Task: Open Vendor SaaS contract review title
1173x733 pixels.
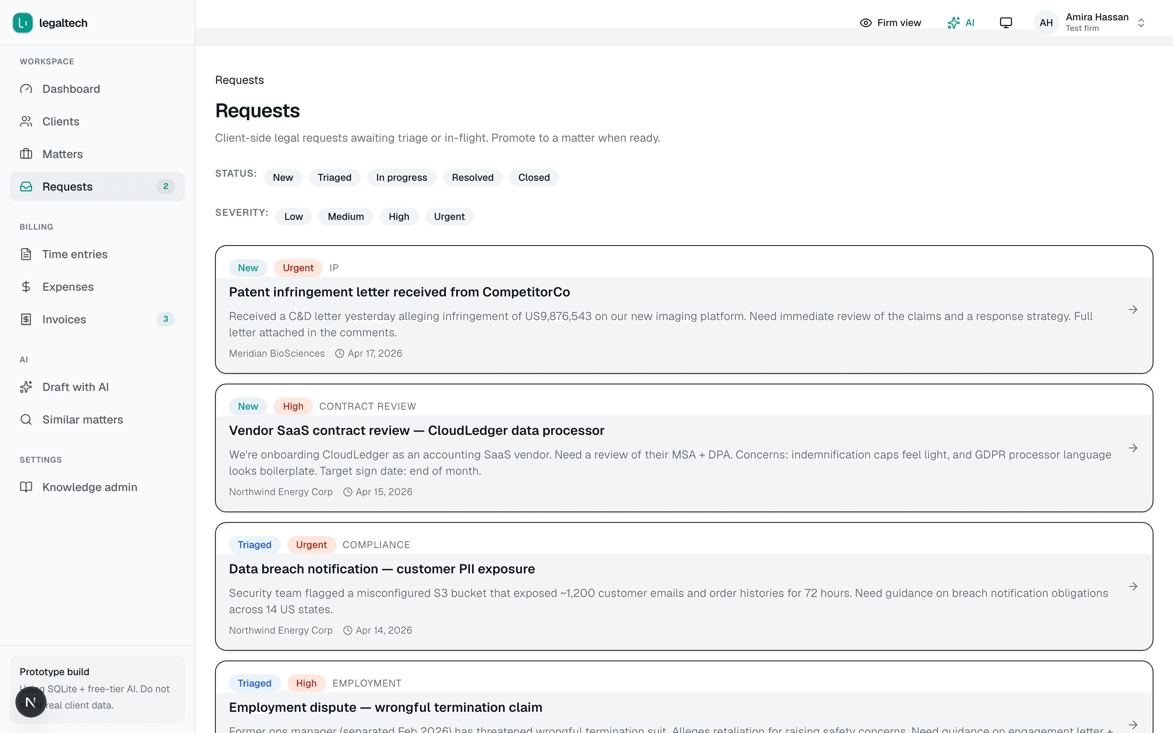Action: [x=416, y=430]
